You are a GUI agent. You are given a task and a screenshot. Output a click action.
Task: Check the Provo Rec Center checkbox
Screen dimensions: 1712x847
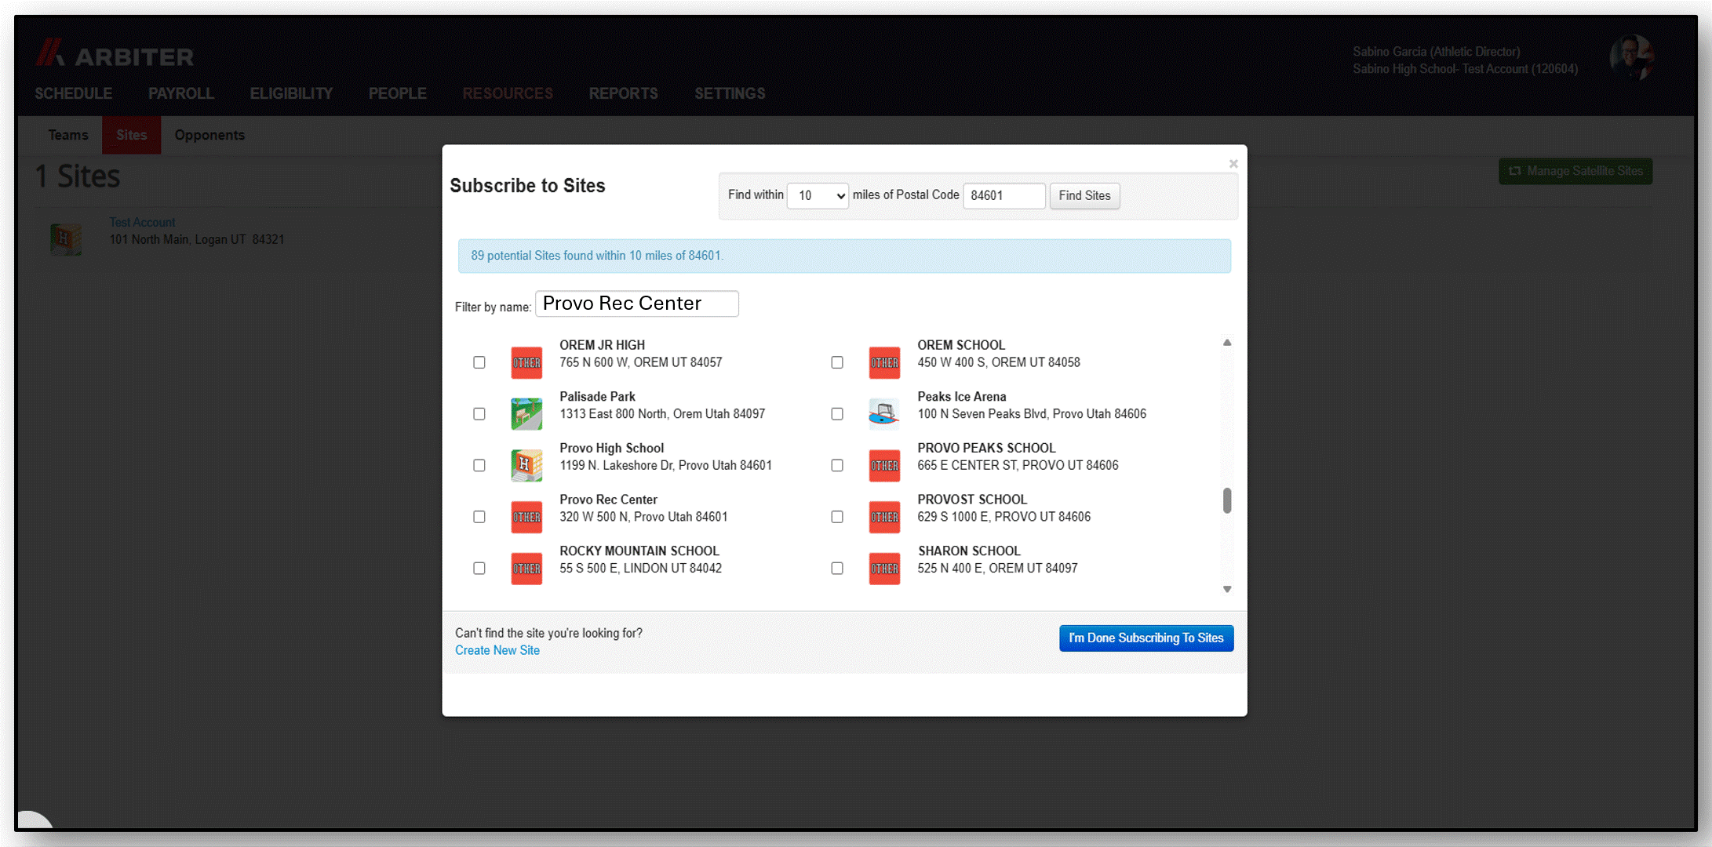[479, 517]
